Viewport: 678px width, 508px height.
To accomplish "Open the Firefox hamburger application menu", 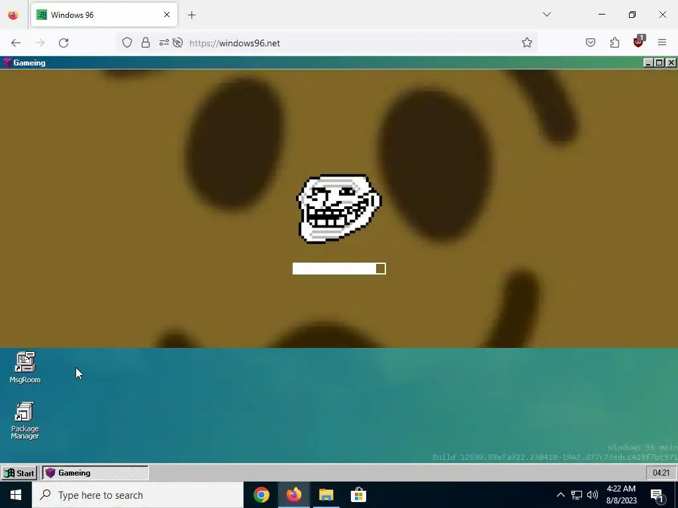I will pyautogui.click(x=662, y=43).
